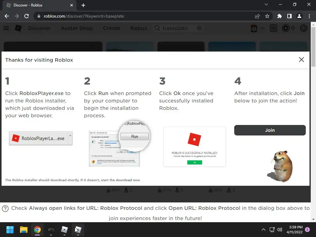Click the RobloxPlayerLauncher.exe download image

click(x=41, y=138)
